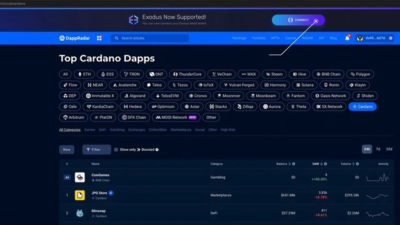
Task: Click JPG Store verified badge
Action: pos(111,193)
